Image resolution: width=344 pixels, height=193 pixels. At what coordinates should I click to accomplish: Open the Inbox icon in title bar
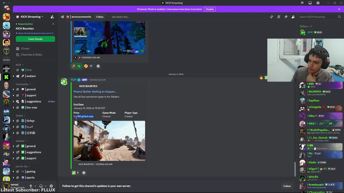pyautogui.click(x=310, y=3)
